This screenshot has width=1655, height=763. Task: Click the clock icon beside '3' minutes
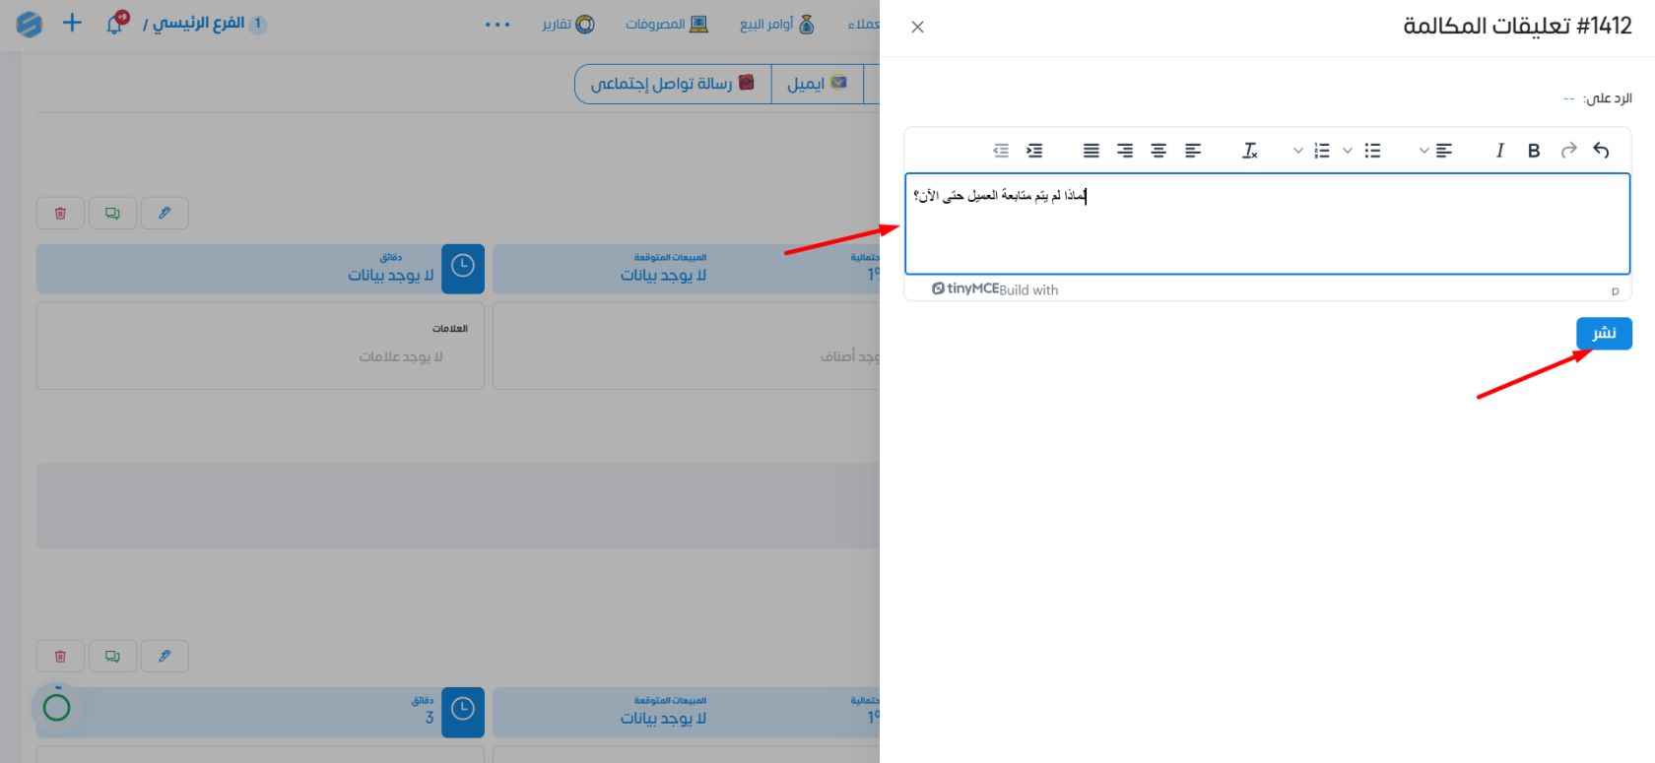463,712
